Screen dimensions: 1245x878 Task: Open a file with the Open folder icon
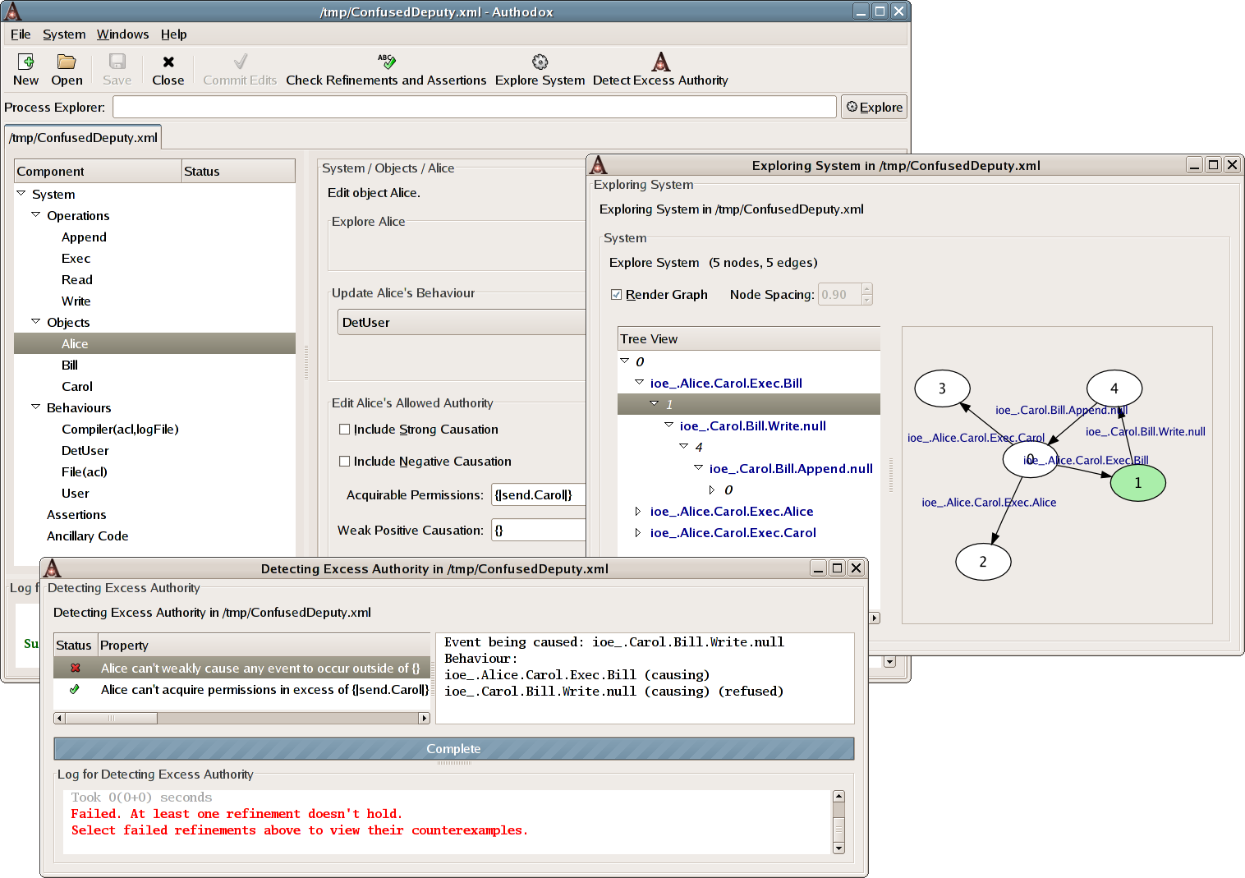(67, 62)
